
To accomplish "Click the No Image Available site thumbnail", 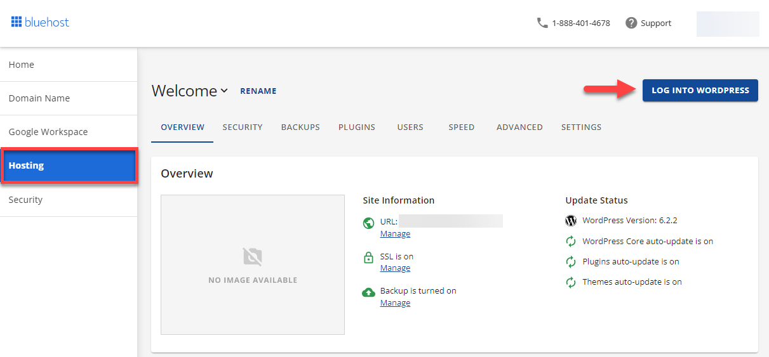I will point(253,264).
